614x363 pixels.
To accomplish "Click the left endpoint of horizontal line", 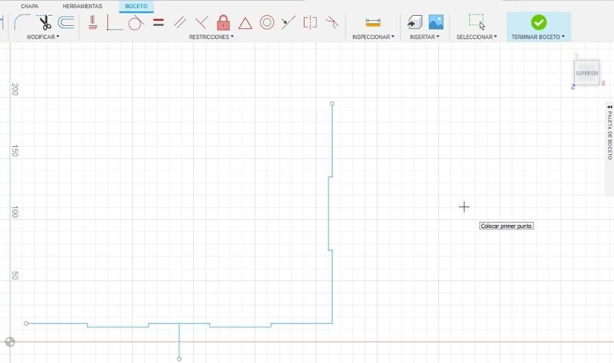I will coord(27,323).
